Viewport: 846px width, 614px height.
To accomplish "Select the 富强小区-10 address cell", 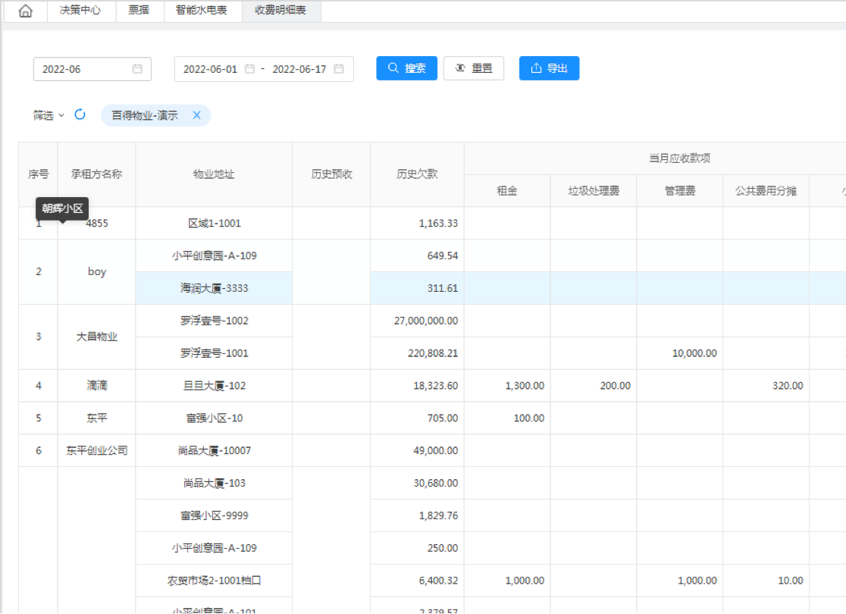I will 214,418.
